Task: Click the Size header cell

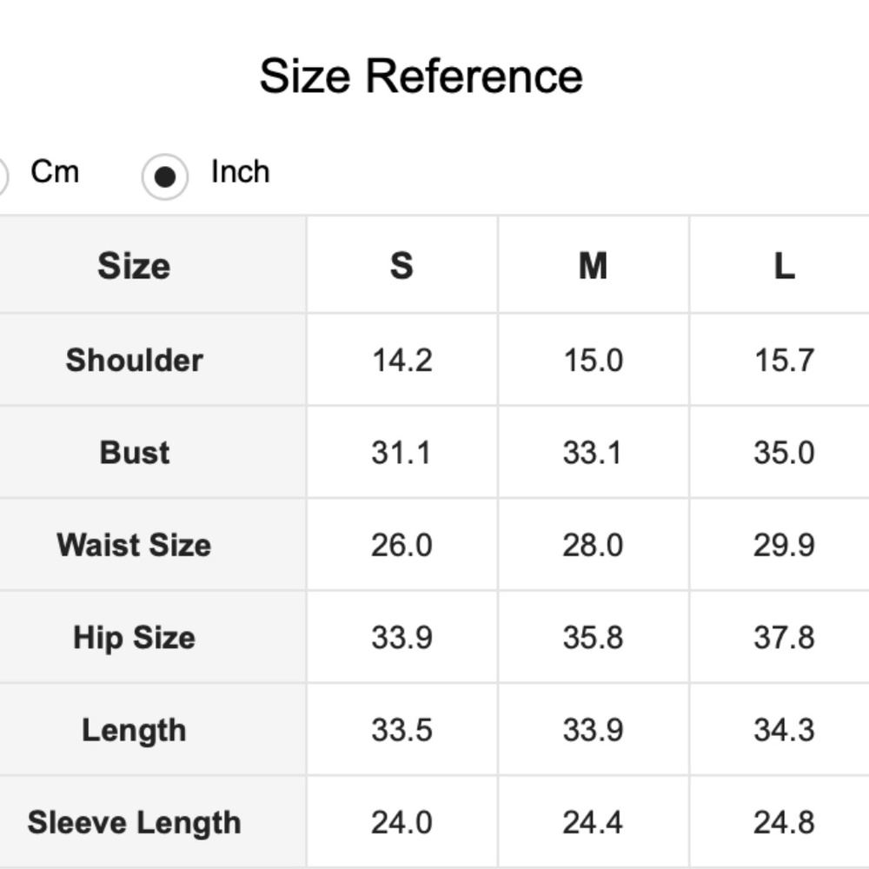Action: coord(134,265)
